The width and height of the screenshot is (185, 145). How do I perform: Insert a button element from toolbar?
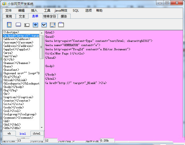coord(18,25)
